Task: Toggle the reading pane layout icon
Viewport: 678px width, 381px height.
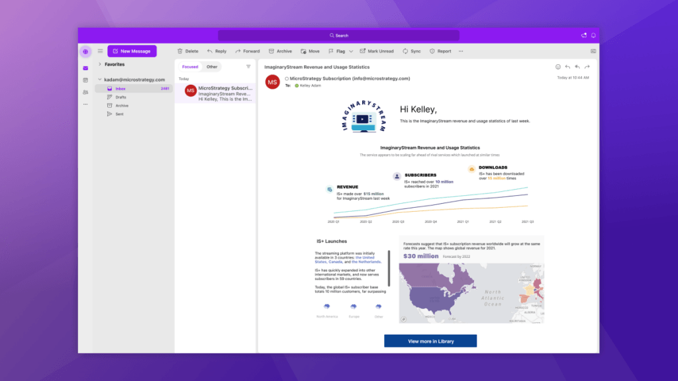Action: (x=593, y=51)
